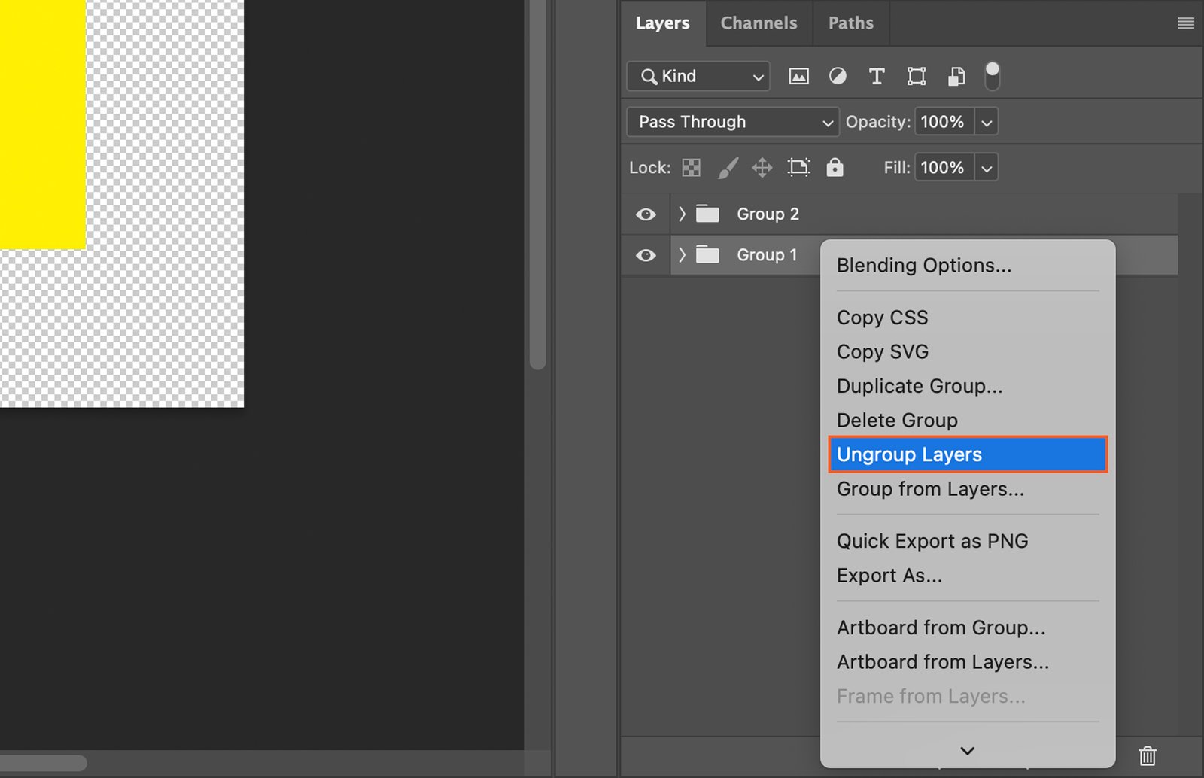
Task: Click the lock image pixels brush icon
Action: (x=727, y=167)
